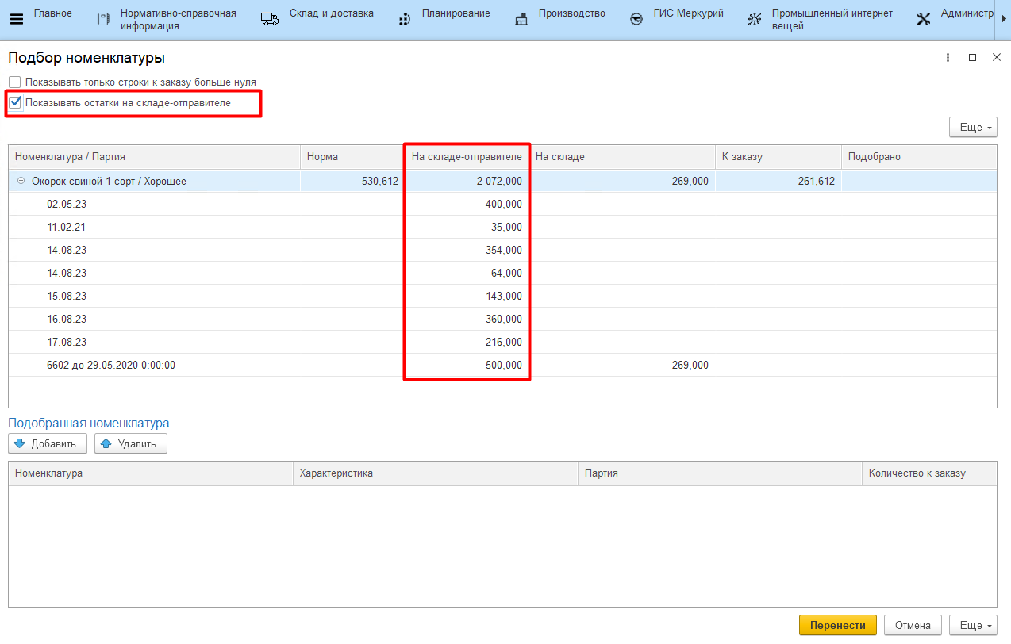Screen dimensions: 1011x644
Task: Click the Администрирование tools icon
Action: (923, 20)
